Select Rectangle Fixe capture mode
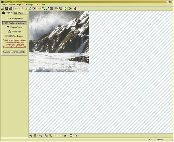This screenshot has height=142, width=174. (14, 18)
